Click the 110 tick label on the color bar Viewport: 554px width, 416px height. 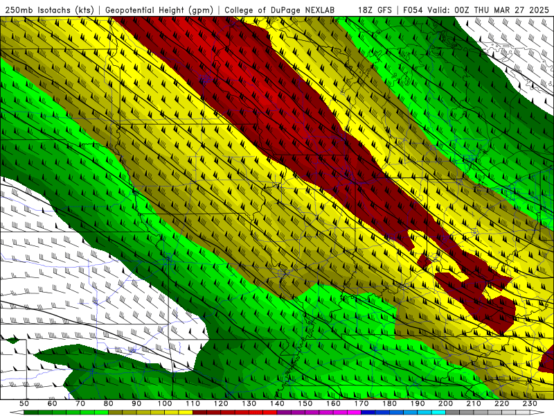pos(193,404)
